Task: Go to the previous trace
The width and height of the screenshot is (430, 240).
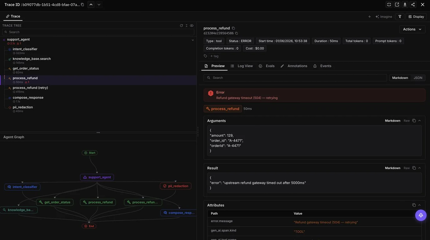Action: tap(91, 5)
